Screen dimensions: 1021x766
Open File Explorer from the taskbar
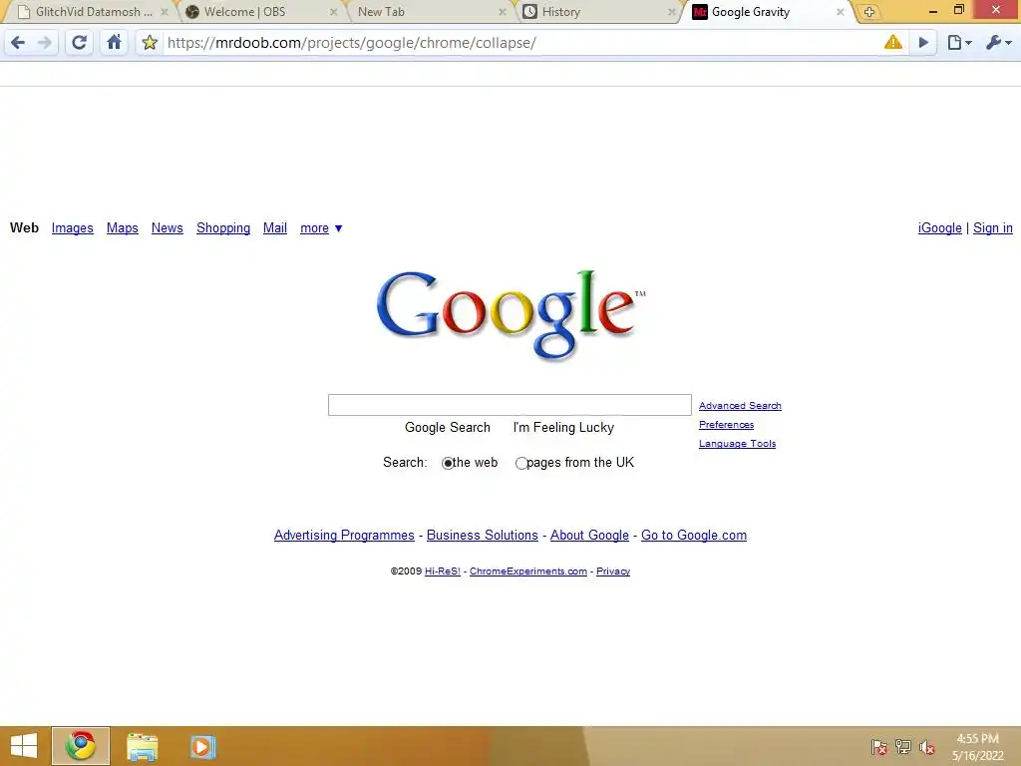point(142,747)
